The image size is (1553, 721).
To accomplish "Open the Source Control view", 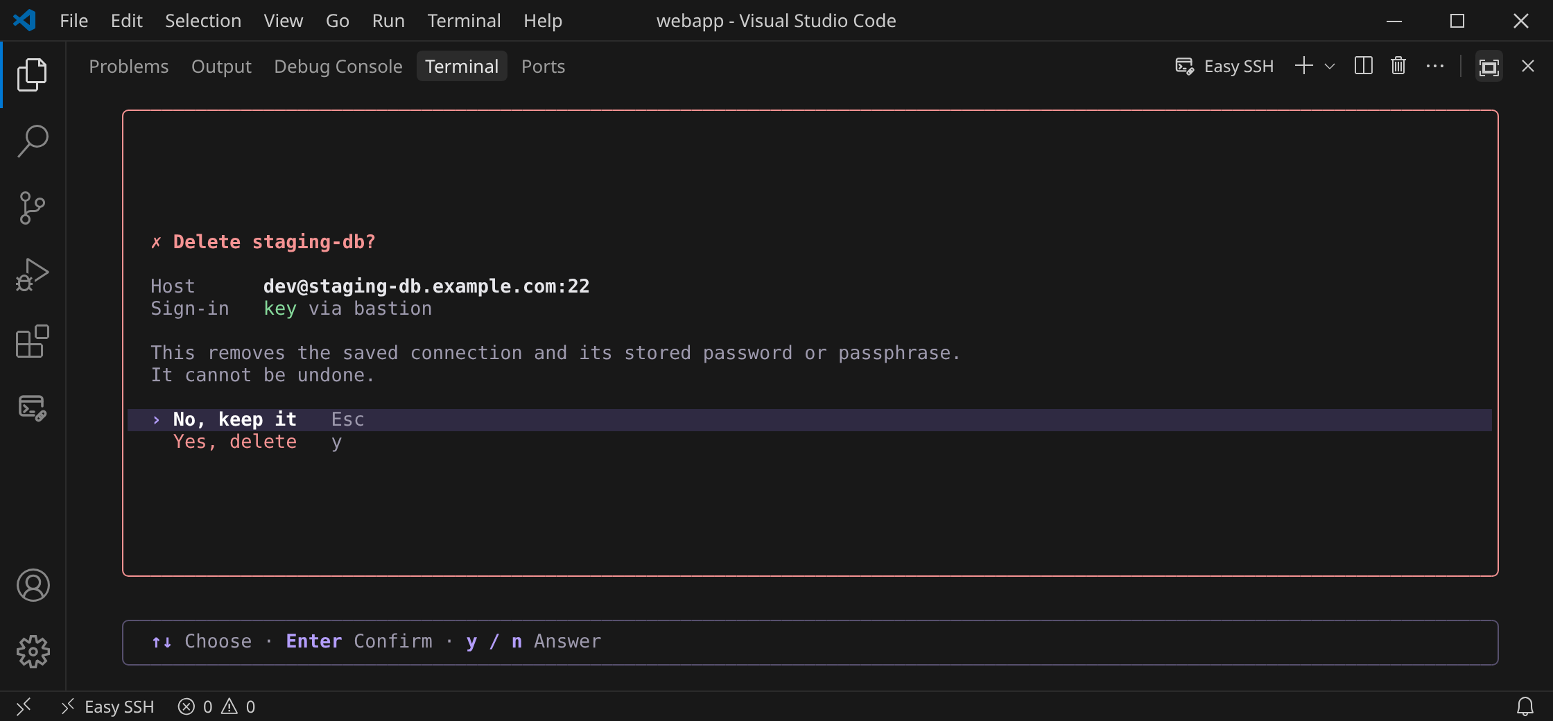I will click(x=33, y=207).
